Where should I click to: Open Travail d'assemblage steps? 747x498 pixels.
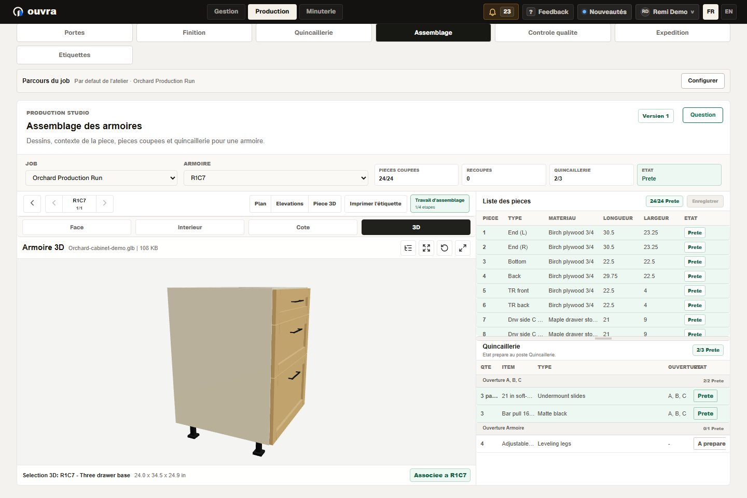click(x=440, y=203)
